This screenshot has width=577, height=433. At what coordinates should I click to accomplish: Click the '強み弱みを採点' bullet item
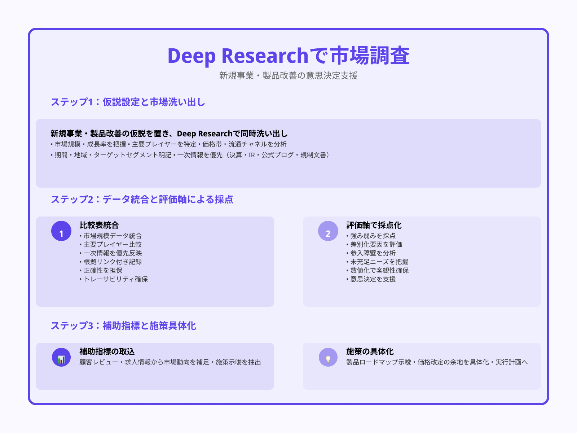pyautogui.click(x=373, y=236)
